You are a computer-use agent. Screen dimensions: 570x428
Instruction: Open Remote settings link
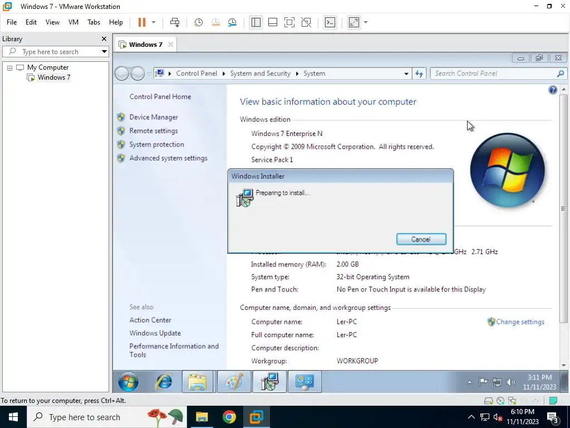154,131
